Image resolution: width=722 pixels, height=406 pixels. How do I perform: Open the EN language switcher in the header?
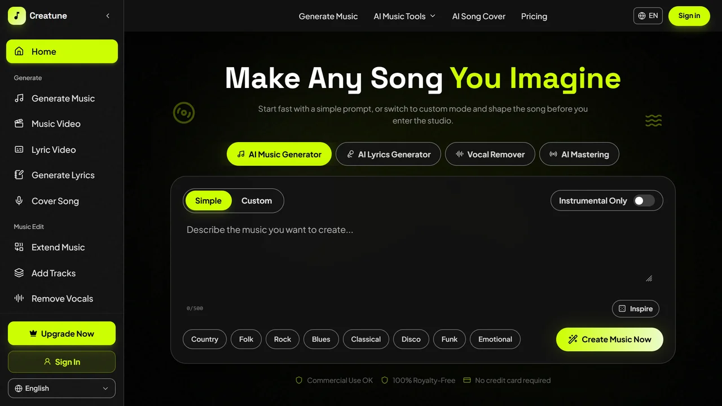[648, 16]
